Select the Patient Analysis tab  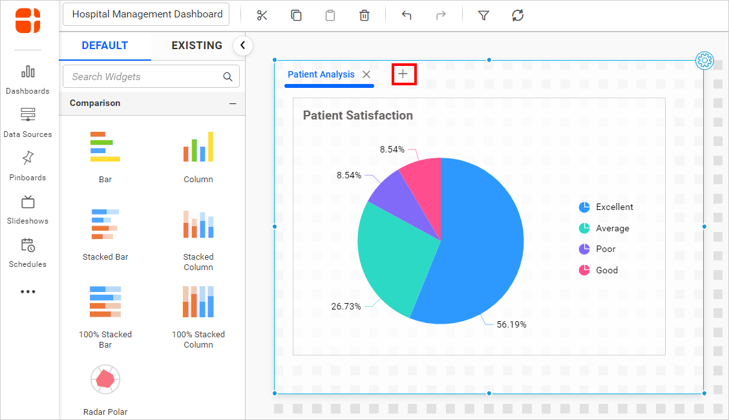(x=321, y=75)
